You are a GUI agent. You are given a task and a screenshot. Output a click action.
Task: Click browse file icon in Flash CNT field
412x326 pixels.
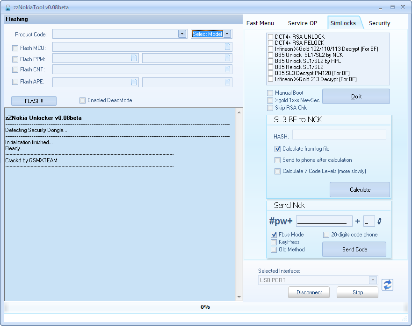coord(227,69)
